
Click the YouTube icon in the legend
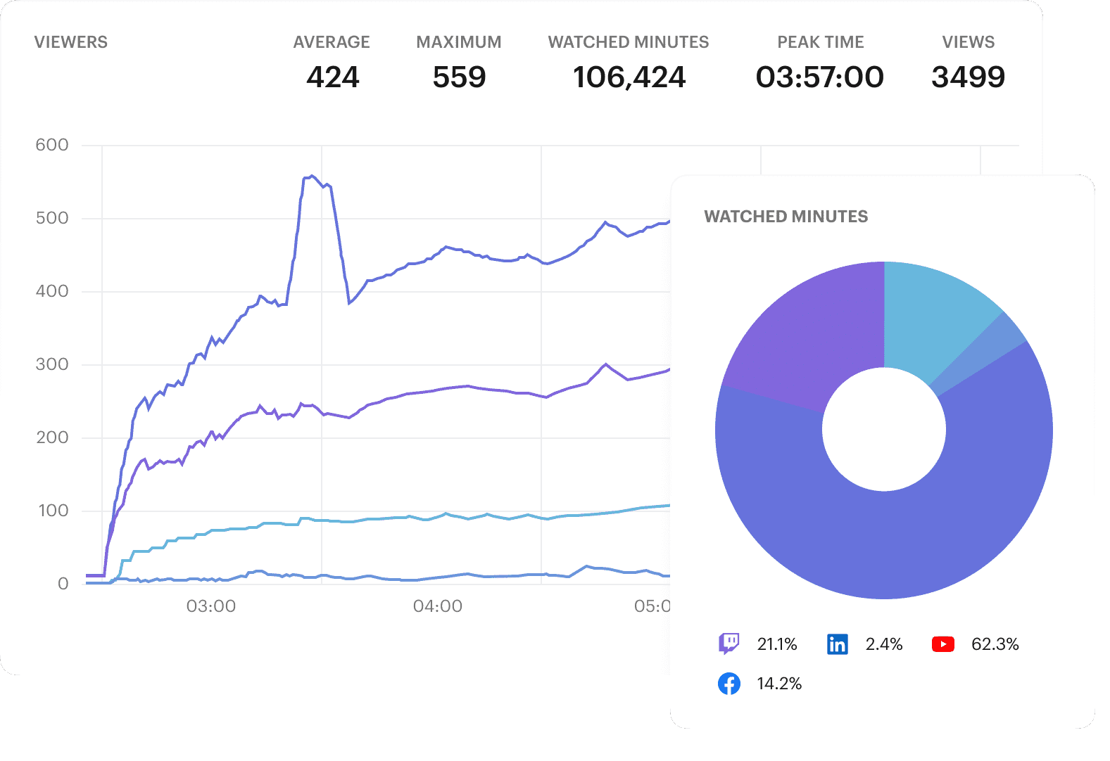(942, 644)
